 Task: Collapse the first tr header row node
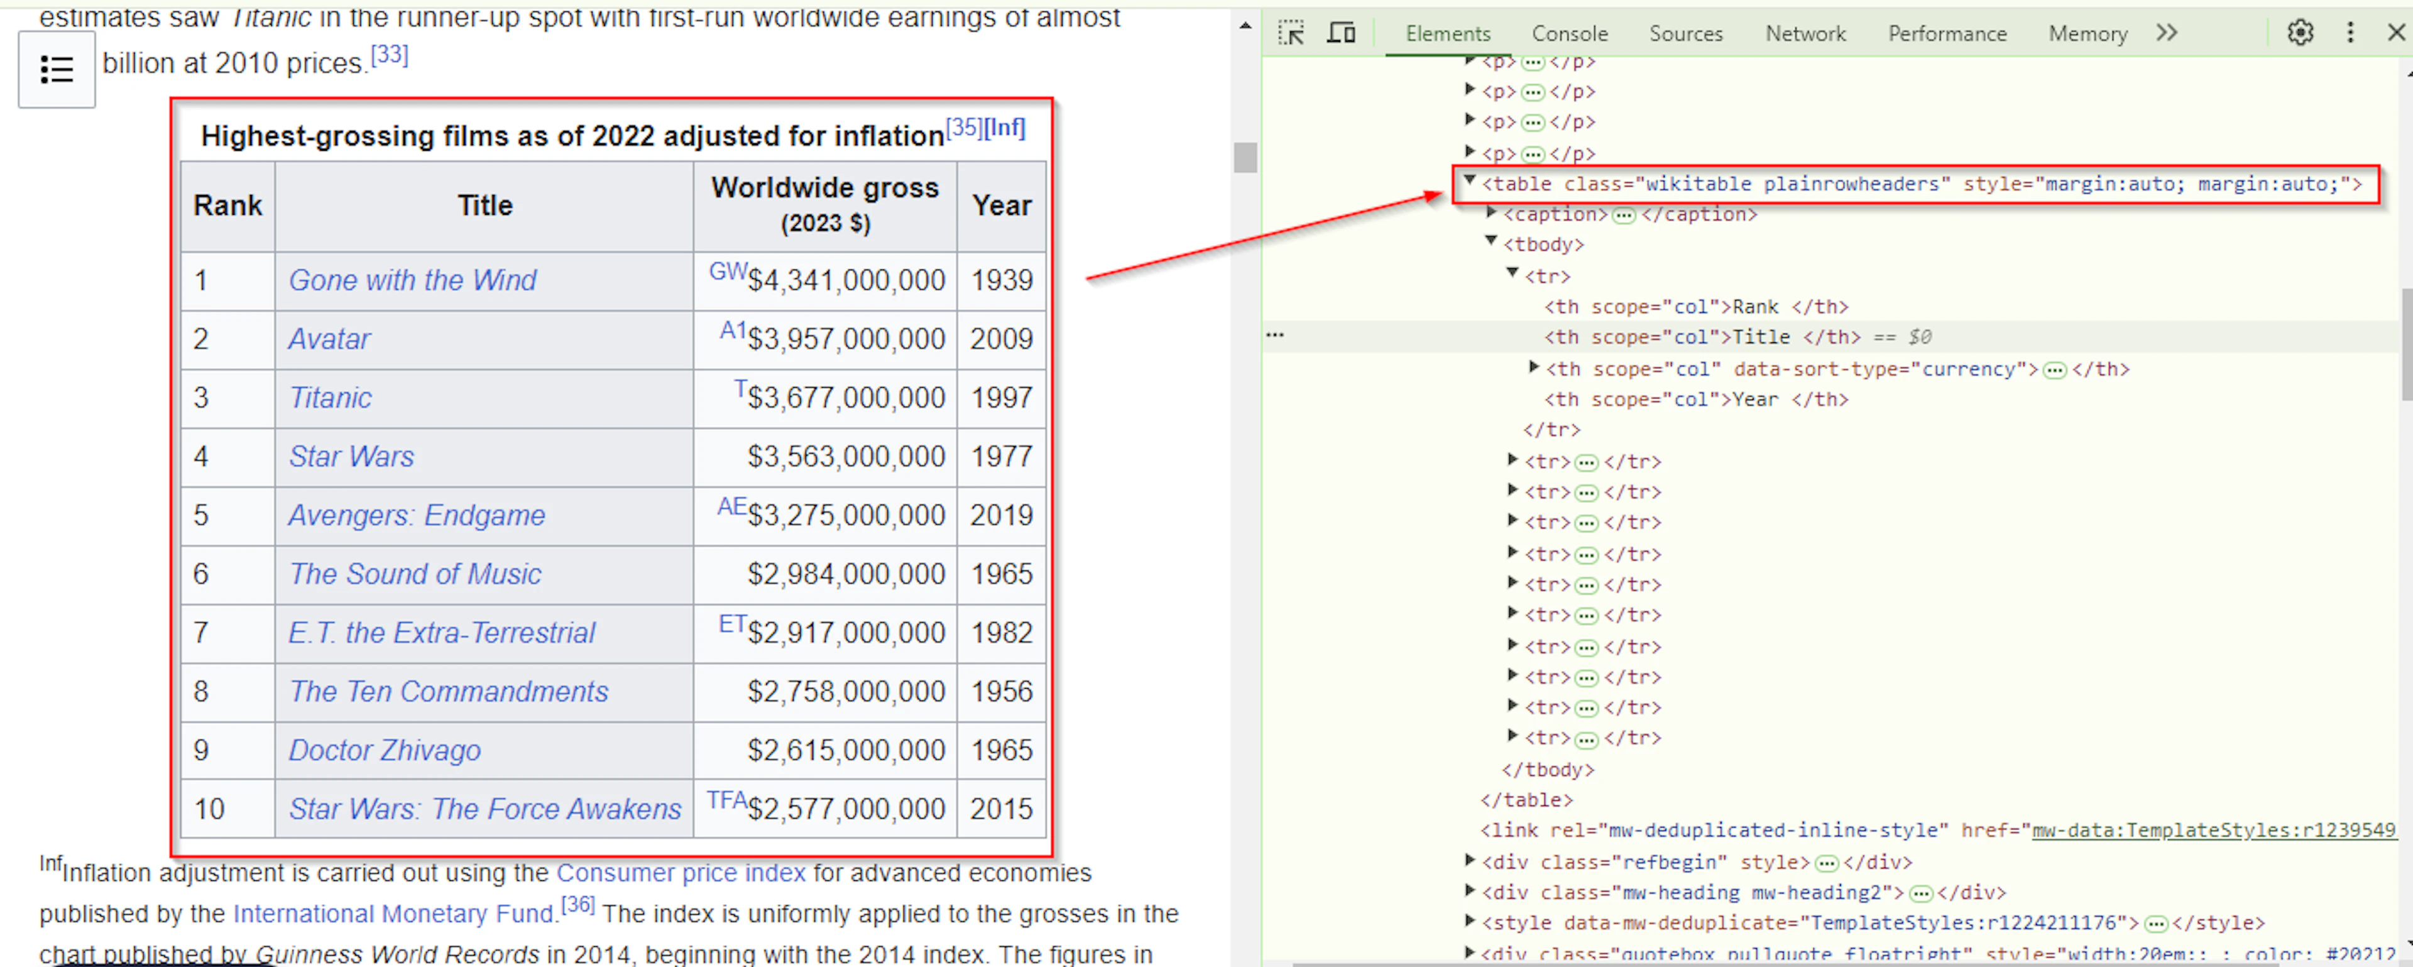point(1512,273)
